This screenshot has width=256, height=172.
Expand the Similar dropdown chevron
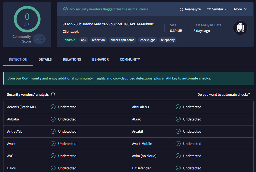(x=226, y=9)
